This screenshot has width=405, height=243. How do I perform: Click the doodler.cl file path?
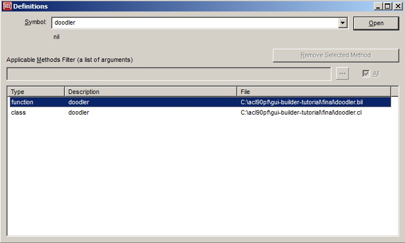(301, 112)
